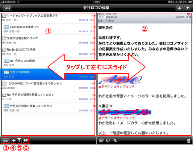Tap ABC logo sample image in message
The height and width of the screenshot is (152, 193).
pos(120,80)
